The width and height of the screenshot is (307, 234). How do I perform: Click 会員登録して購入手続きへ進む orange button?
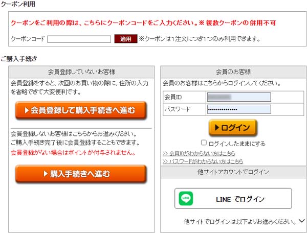[81, 110]
